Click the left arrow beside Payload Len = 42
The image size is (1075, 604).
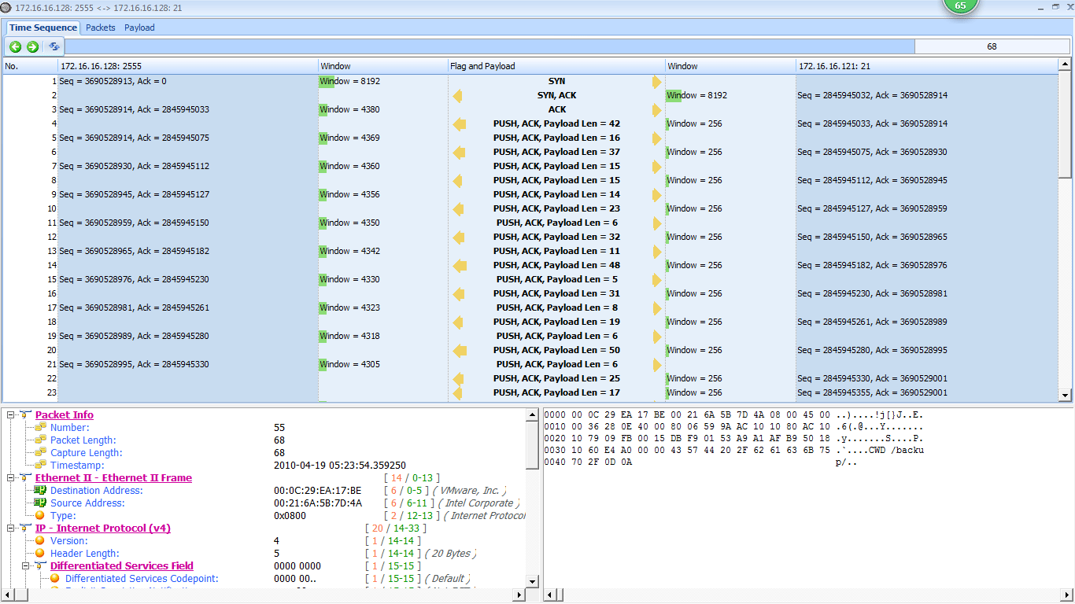click(x=460, y=124)
